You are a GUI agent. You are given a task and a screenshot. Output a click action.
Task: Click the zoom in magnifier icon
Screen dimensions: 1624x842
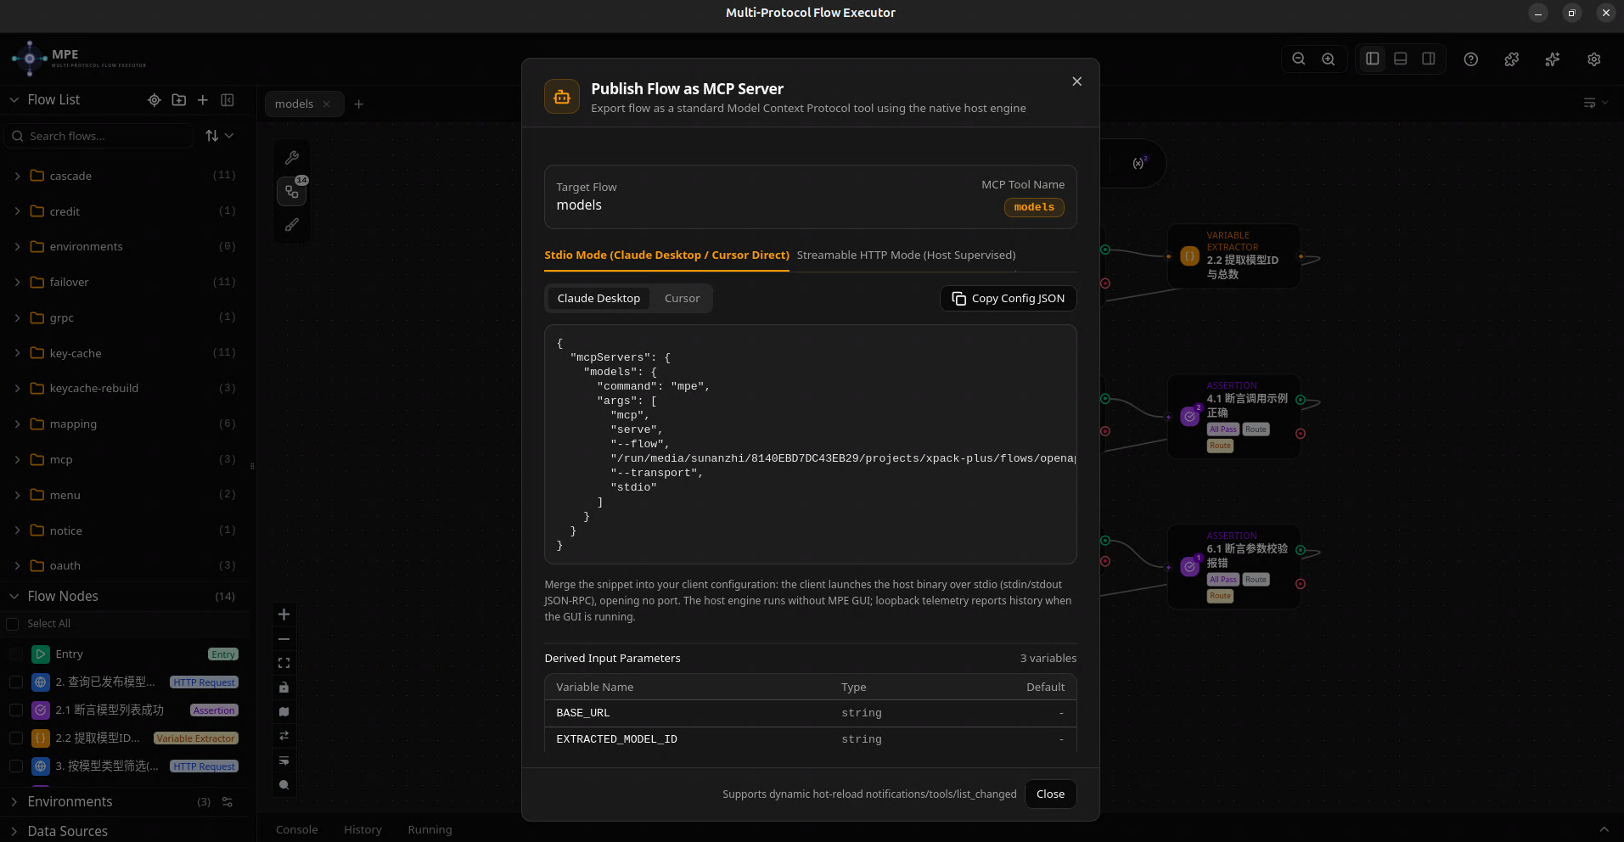coord(1329,59)
